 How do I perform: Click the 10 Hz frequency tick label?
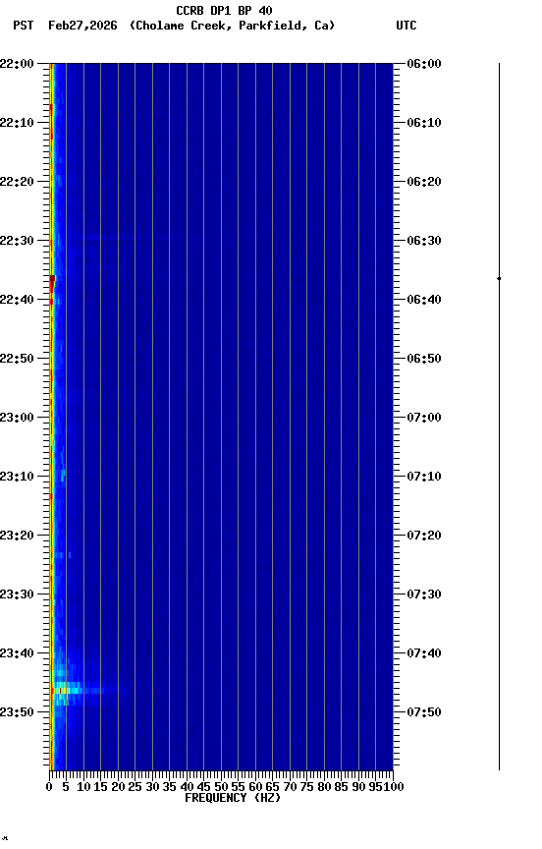[83, 787]
